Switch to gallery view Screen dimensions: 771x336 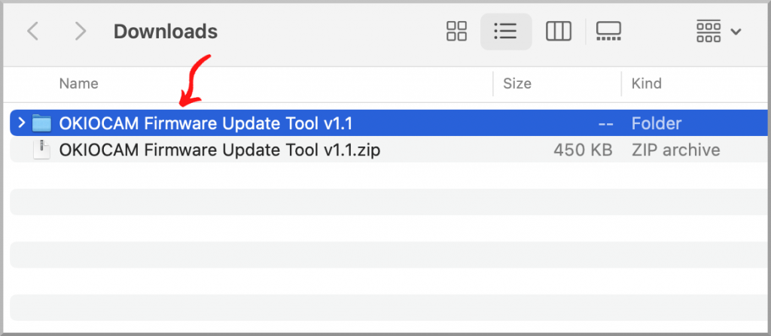pos(608,31)
